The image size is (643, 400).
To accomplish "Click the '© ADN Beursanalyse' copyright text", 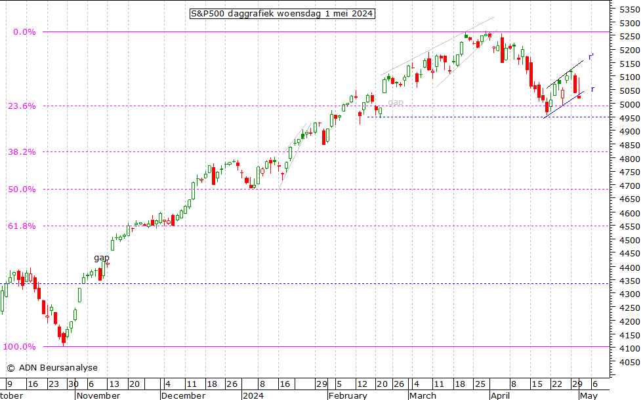I will [52, 368].
